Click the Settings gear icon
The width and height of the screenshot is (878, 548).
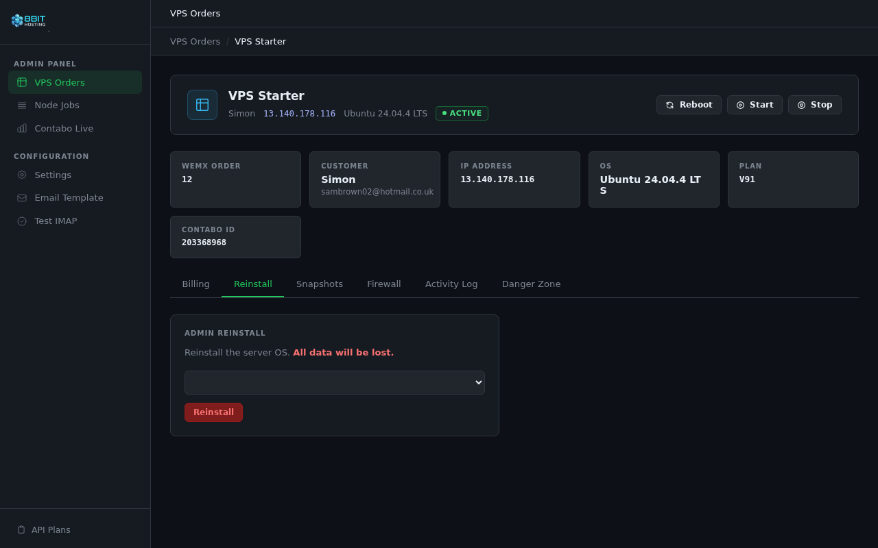click(22, 175)
